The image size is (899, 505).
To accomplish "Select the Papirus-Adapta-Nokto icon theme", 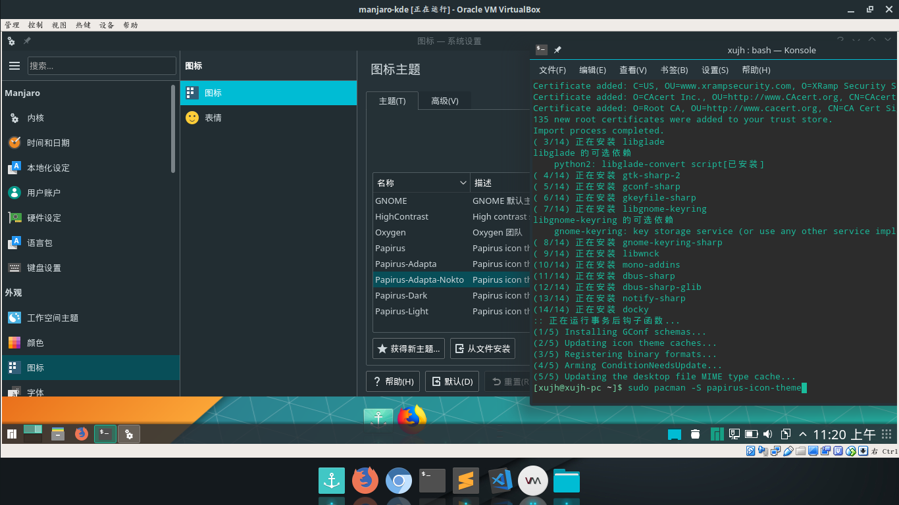I will click(x=451, y=280).
